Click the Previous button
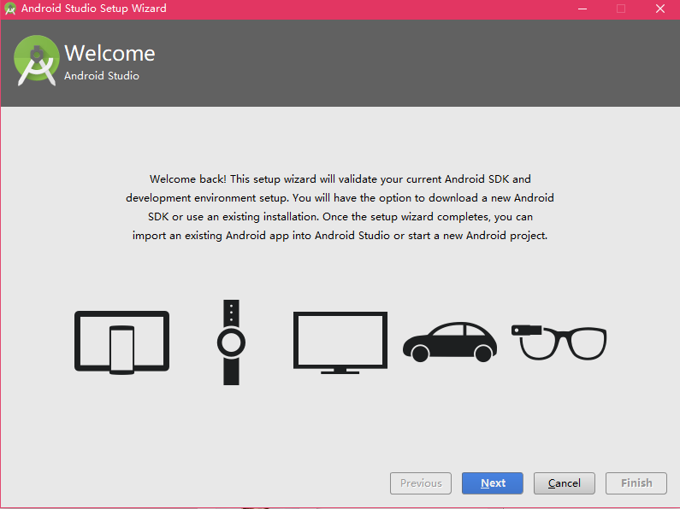680x509 pixels. (x=421, y=483)
